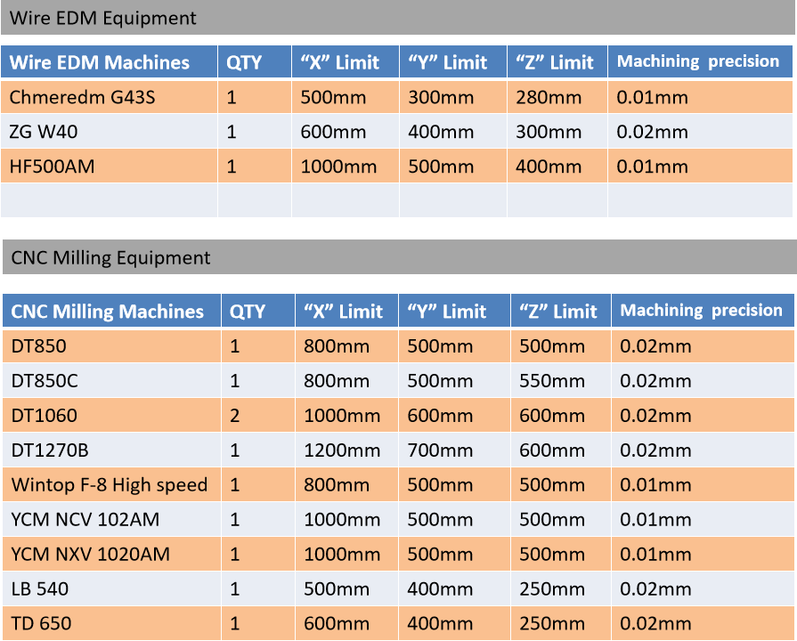Click the HF500AM machine name cell
The height and width of the screenshot is (641, 797).
click(x=109, y=166)
